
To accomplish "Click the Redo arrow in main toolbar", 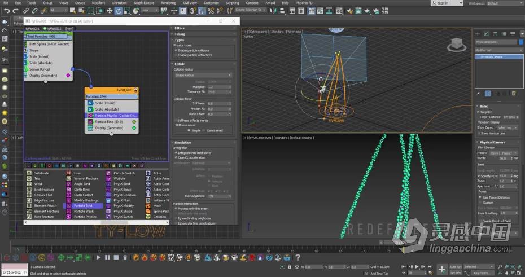I will tap(15, 11).
